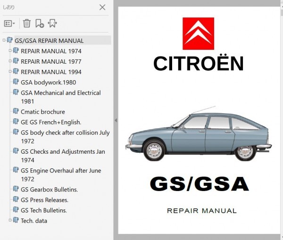Image resolution: width=283 pixels, height=240 pixels.
Task: Go to GSA bodywork.1980 bookmark
Action: pos(49,83)
